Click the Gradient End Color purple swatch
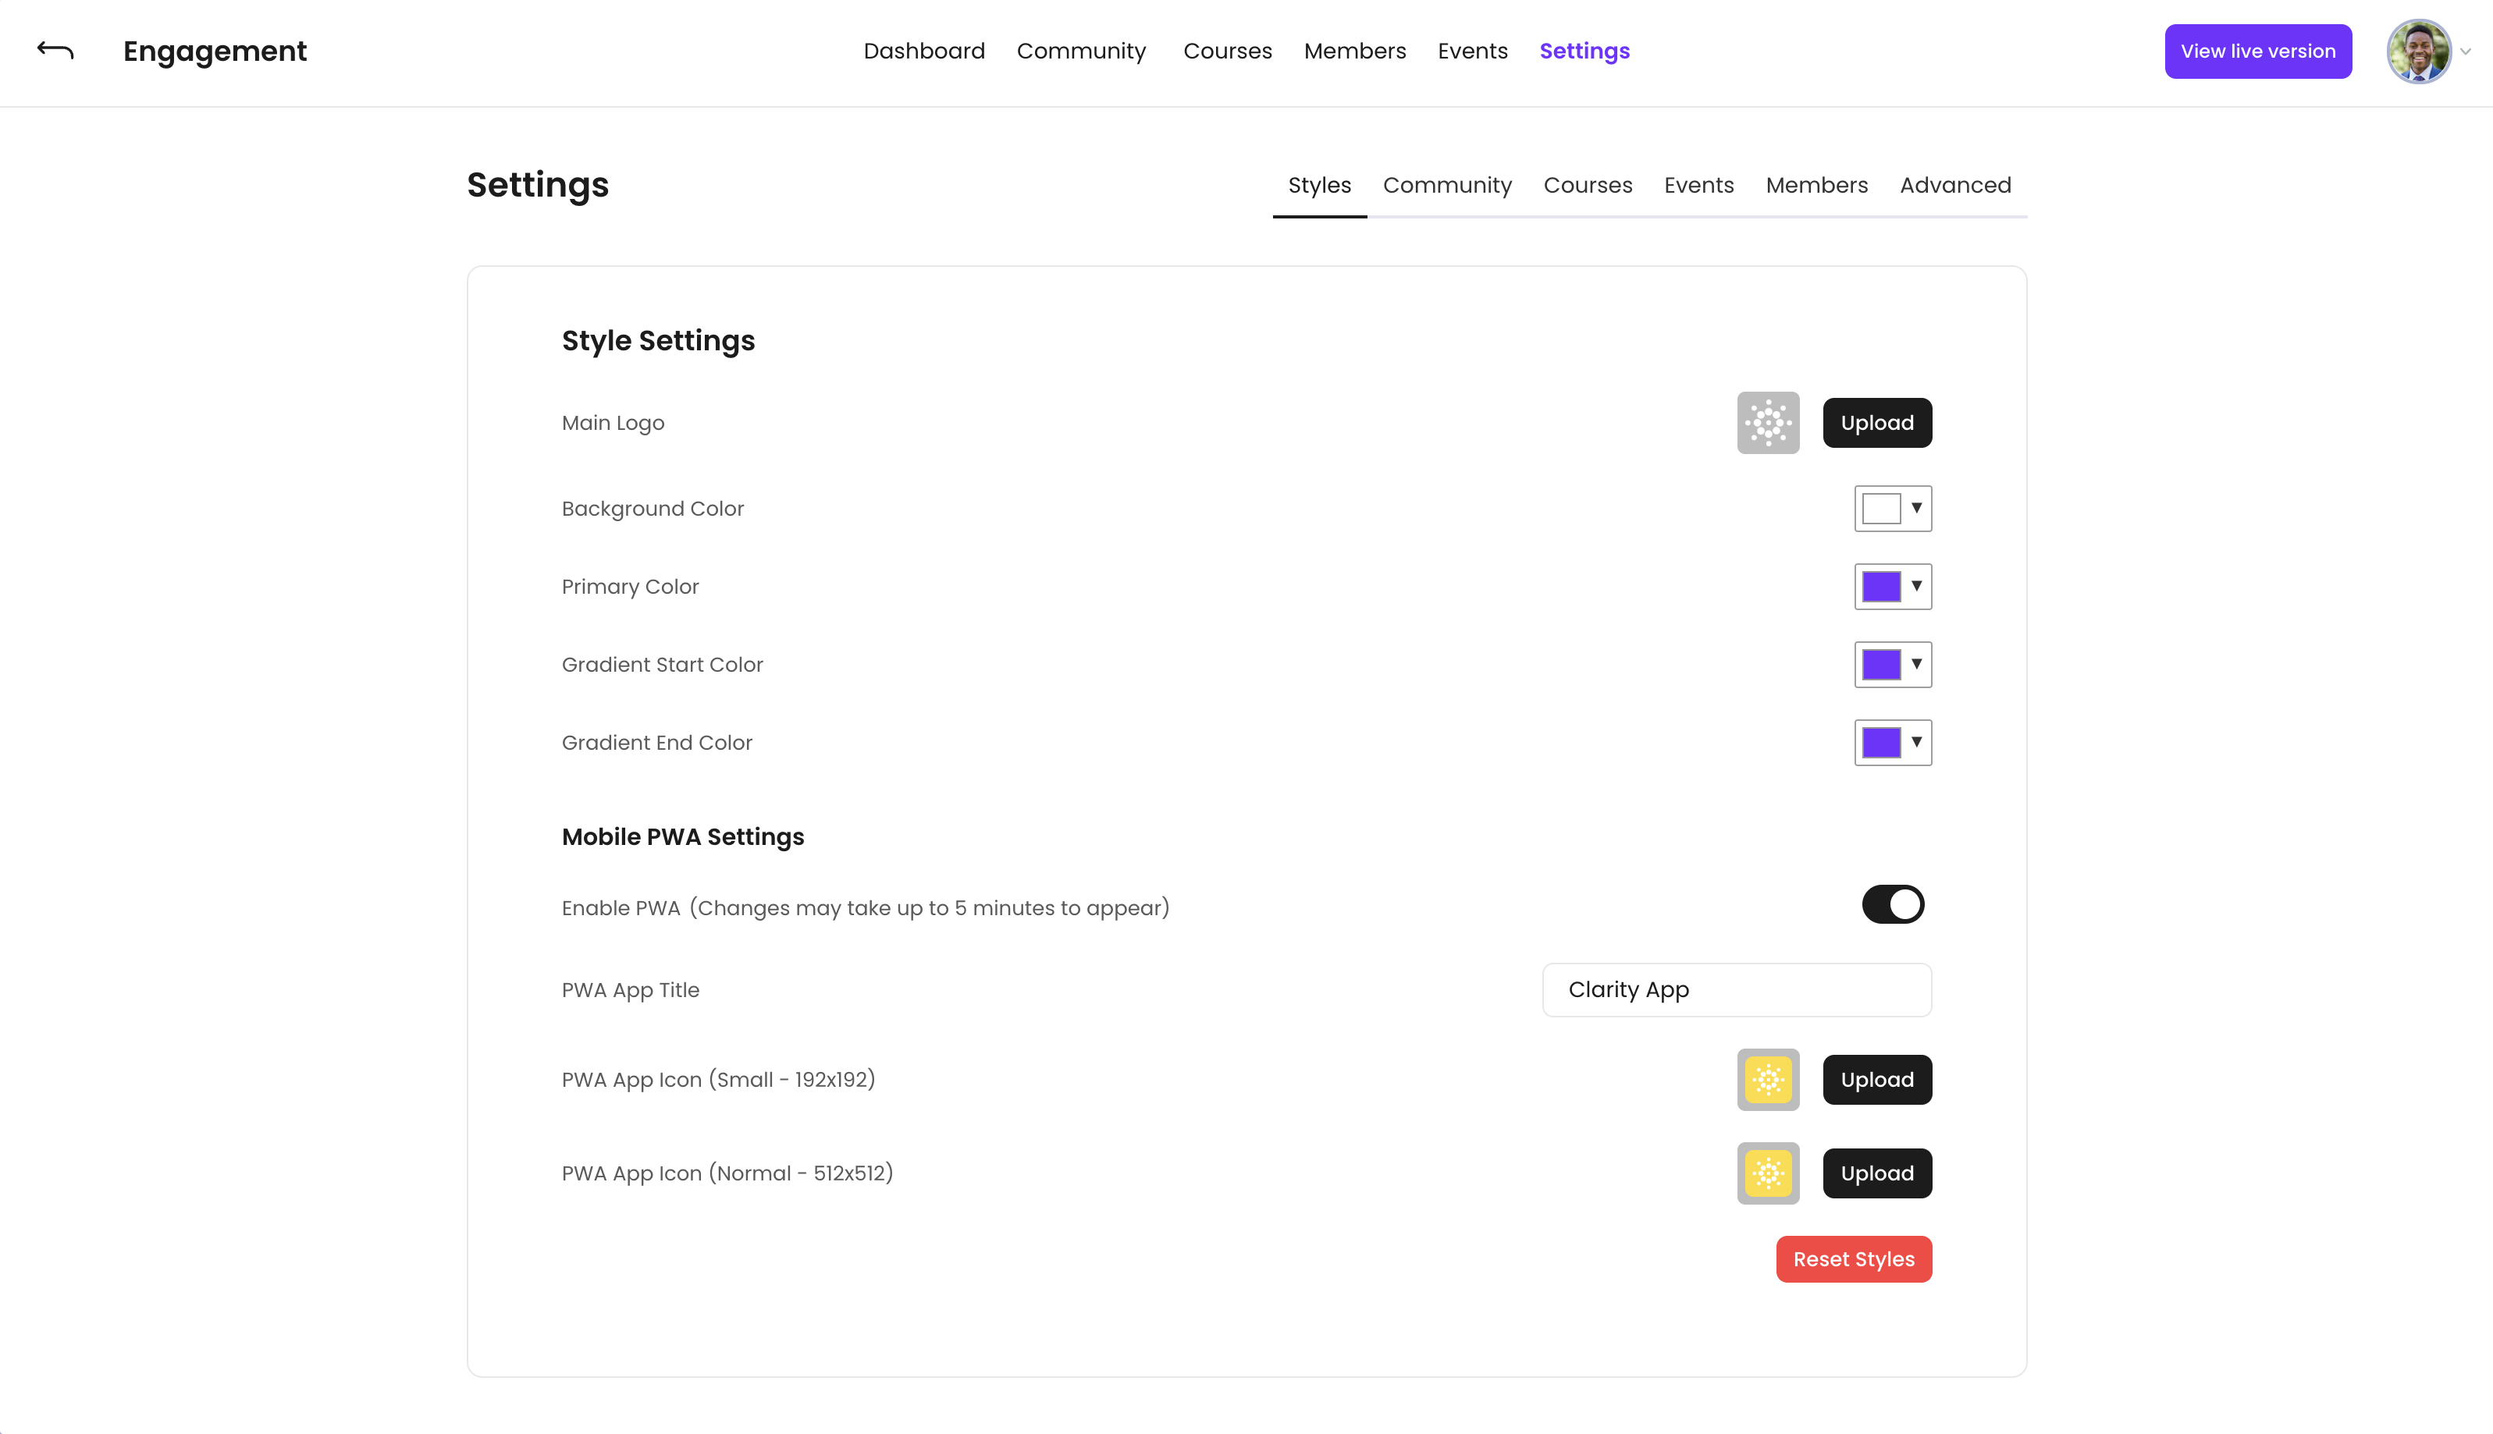Screen dimensions: 2493x1434 pos(1880,743)
